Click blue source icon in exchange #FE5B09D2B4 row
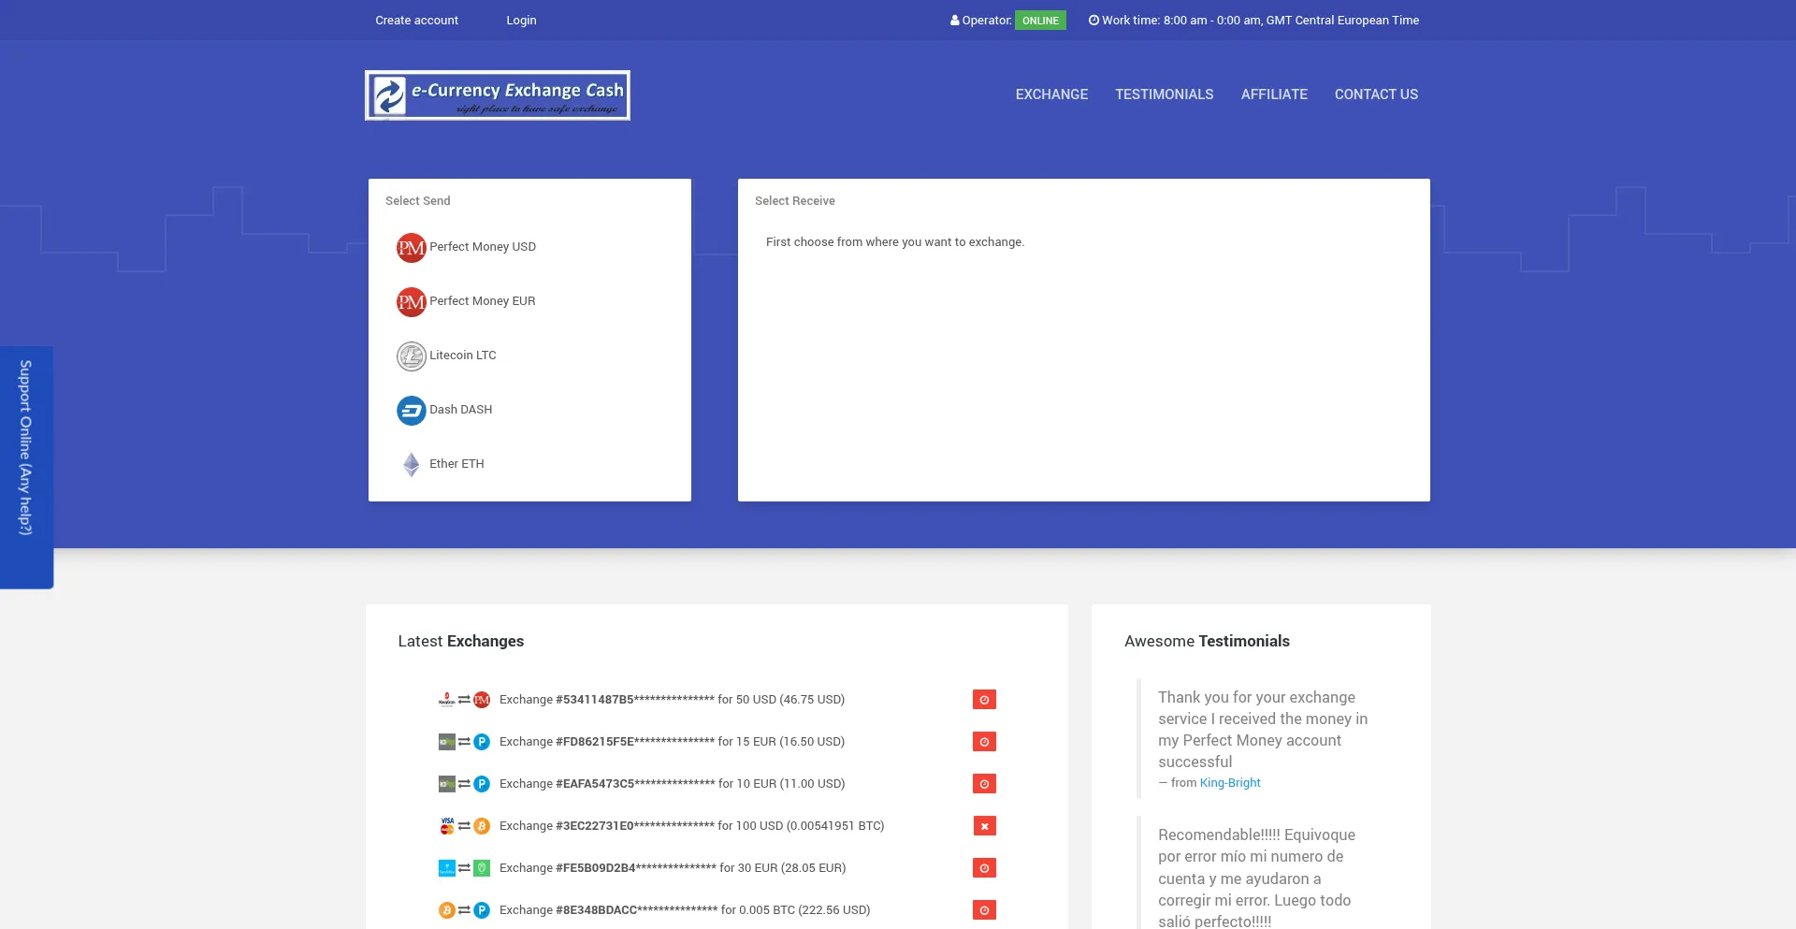 (x=447, y=868)
